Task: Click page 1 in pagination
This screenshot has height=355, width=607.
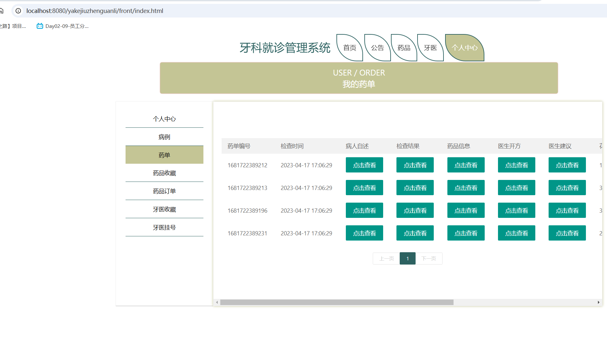Action: (x=407, y=258)
